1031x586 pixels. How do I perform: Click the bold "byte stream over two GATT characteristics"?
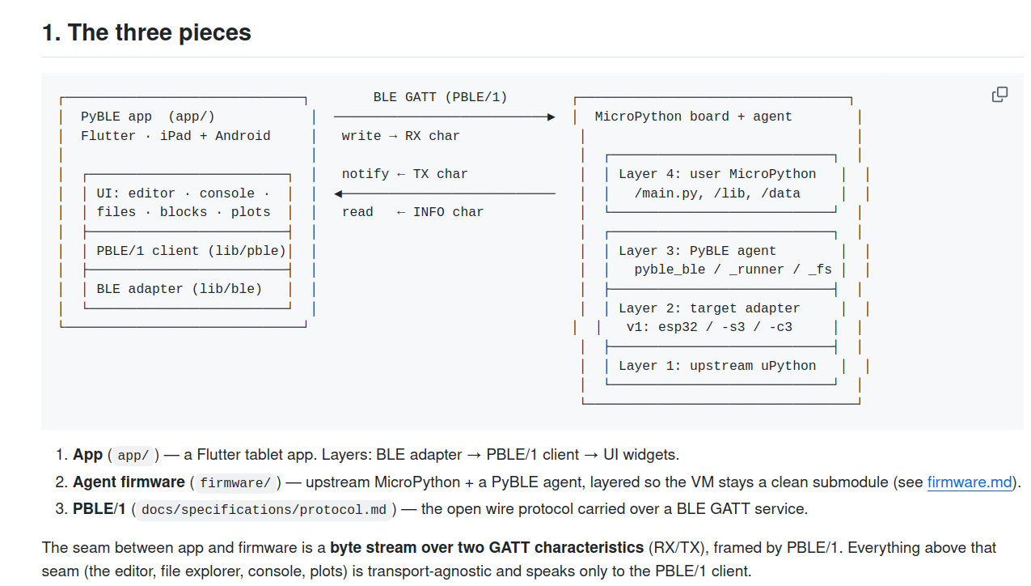pyautogui.click(x=487, y=547)
